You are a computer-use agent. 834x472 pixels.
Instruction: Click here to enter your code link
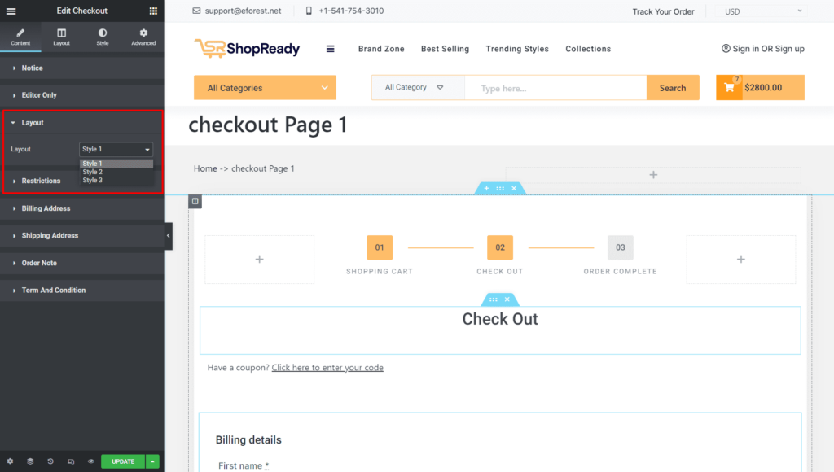[327, 367]
